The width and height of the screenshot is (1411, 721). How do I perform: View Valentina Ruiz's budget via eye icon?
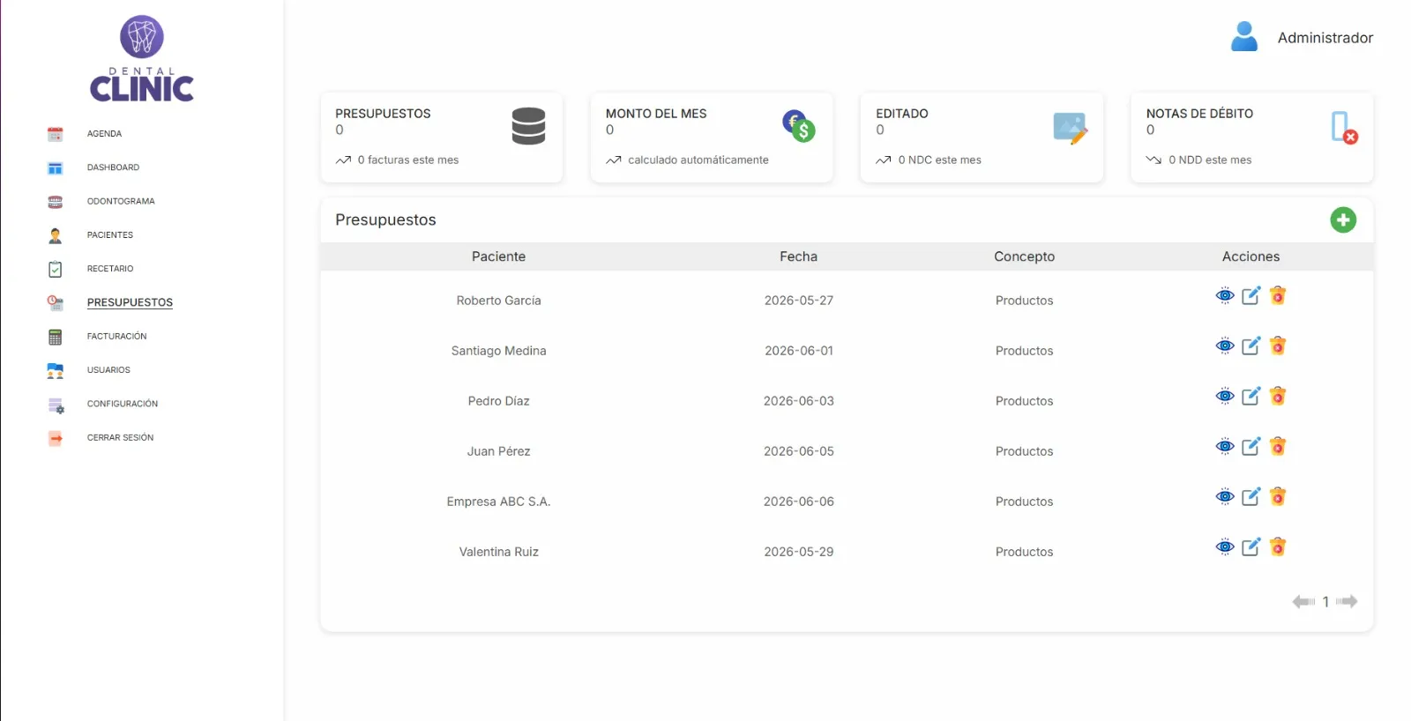click(1225, 547)
